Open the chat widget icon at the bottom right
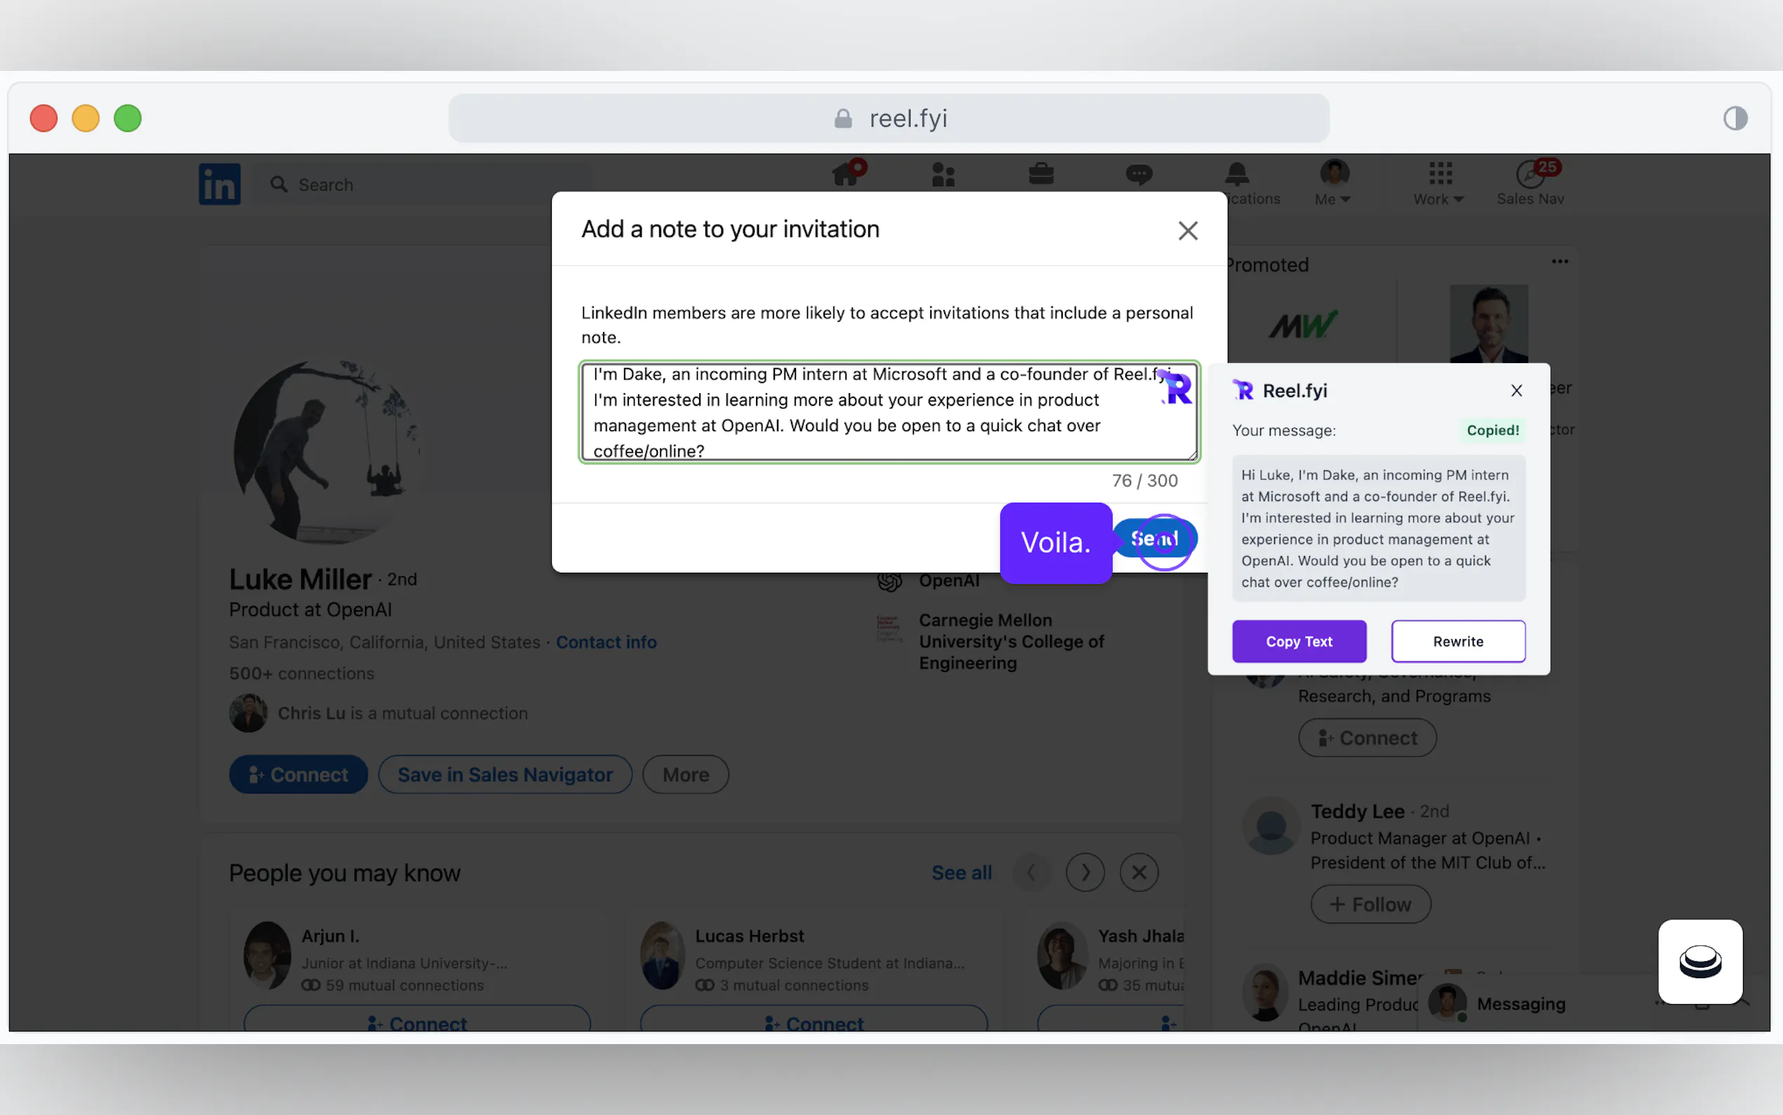This screenshot has height=1115, width=1783. (1699, 961)
